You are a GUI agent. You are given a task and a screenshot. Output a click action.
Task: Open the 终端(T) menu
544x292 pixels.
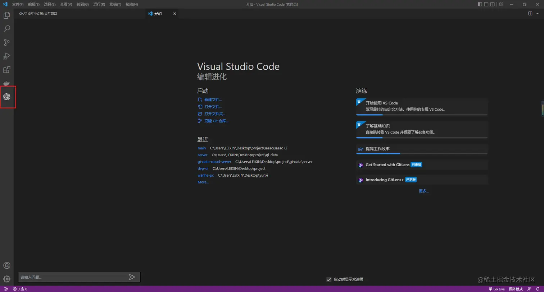pos(115,4)
